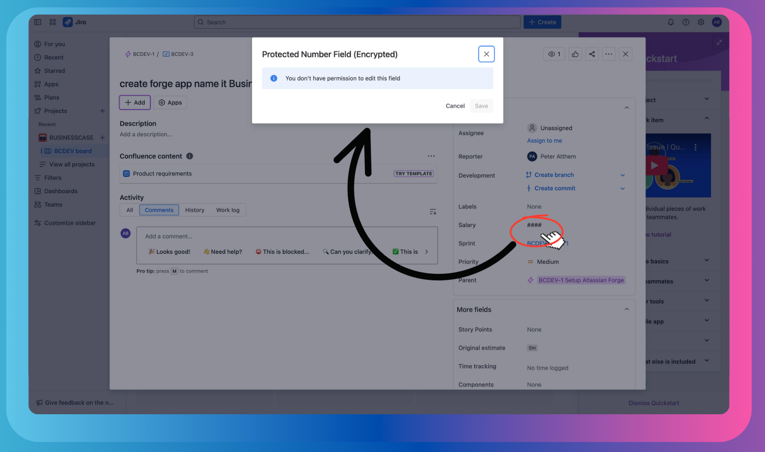Click Add a description field
Viewport: 765px width, 452px height.
[x=146, y=134]
